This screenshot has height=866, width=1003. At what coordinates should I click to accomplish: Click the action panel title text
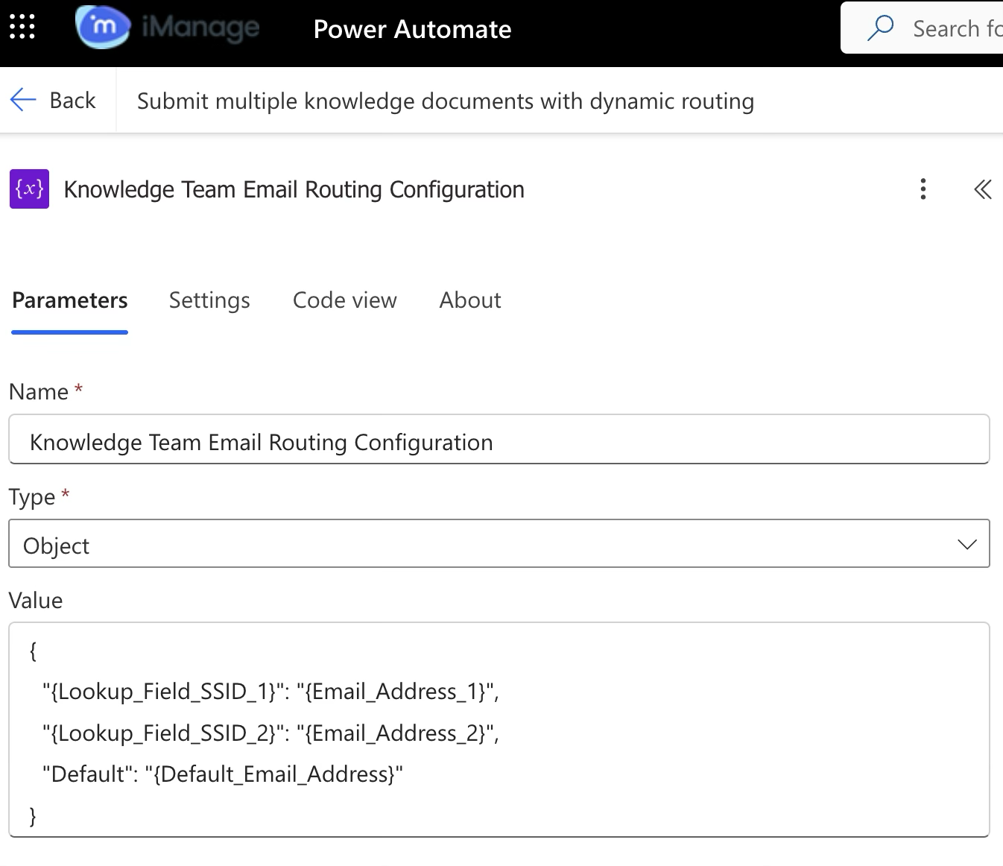294,189
